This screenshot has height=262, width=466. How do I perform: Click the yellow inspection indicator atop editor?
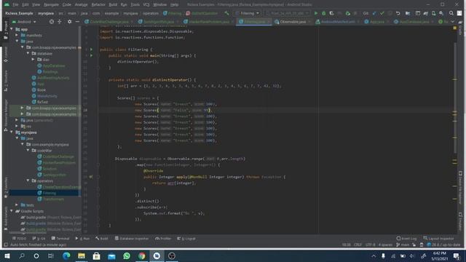(x=454, y=28)
